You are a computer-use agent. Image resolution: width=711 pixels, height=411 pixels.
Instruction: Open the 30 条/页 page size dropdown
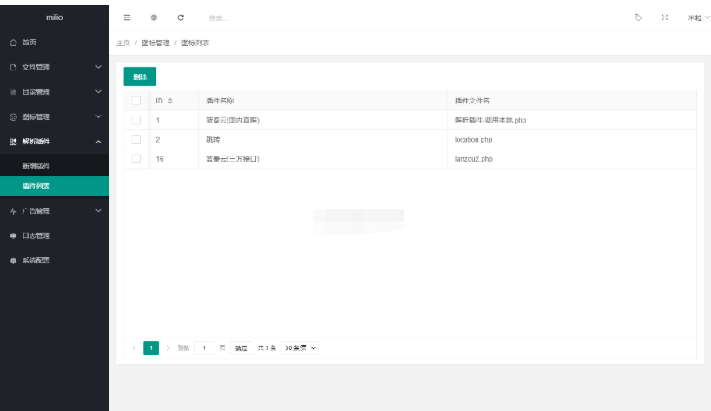(300, 348)
